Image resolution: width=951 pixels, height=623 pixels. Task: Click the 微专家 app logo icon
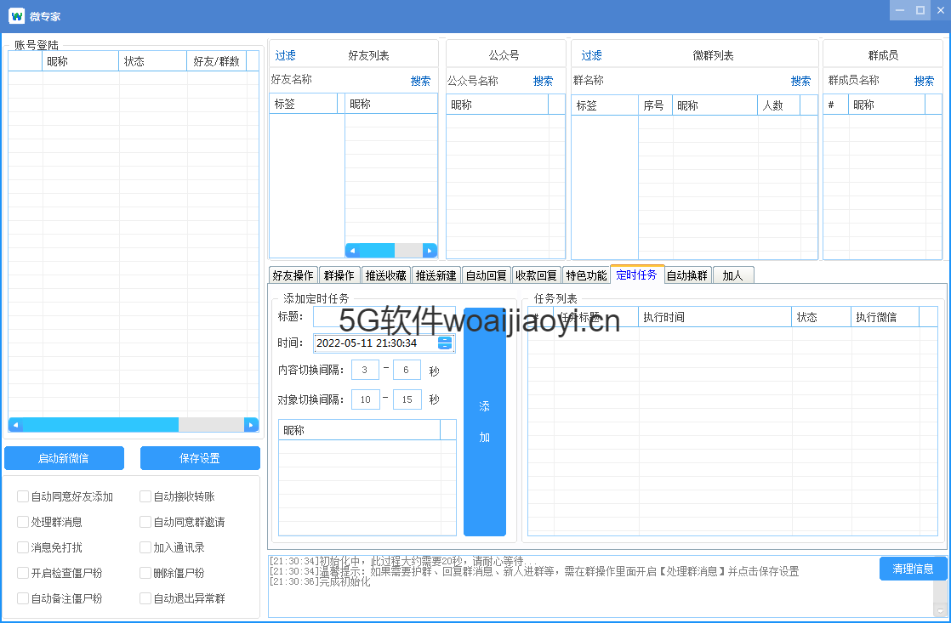(x=16, y=16)
